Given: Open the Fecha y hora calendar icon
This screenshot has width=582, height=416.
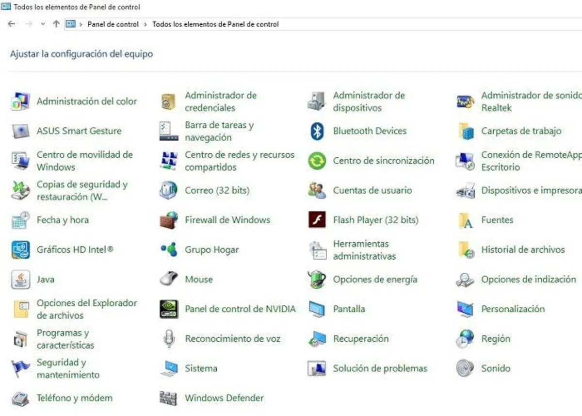Looking at the screenshot, I should coord(20,220).
